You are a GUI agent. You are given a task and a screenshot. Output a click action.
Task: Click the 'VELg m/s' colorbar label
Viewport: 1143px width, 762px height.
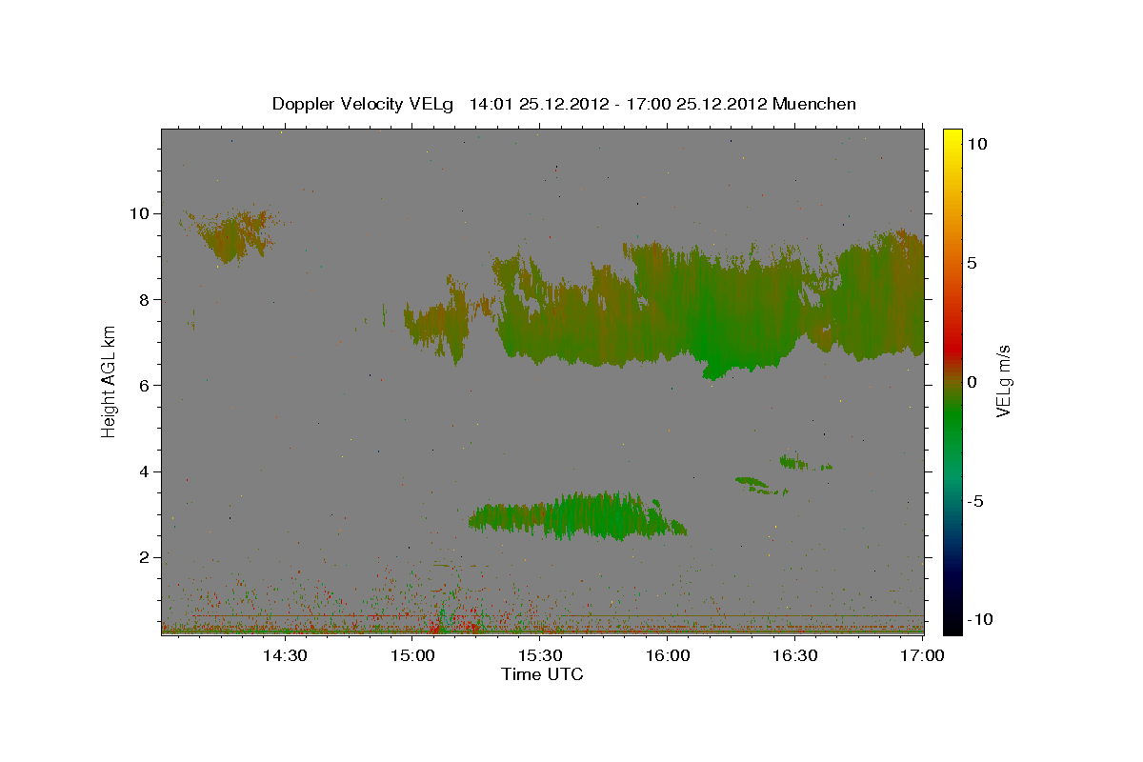[1003, 381]
